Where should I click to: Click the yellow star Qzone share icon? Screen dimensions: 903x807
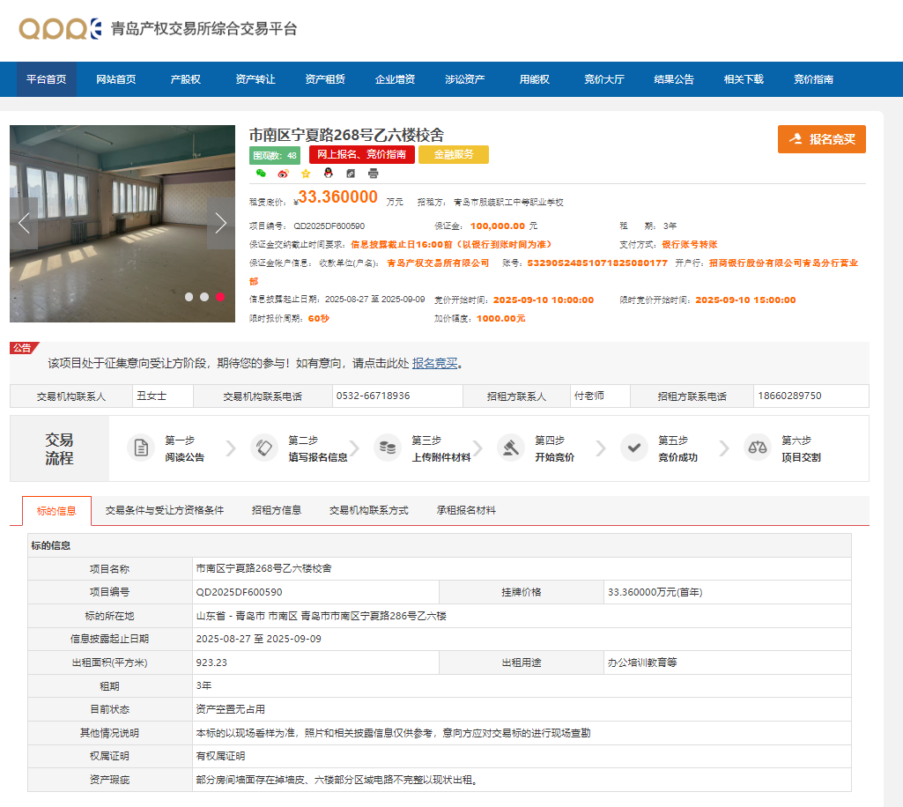306,174
